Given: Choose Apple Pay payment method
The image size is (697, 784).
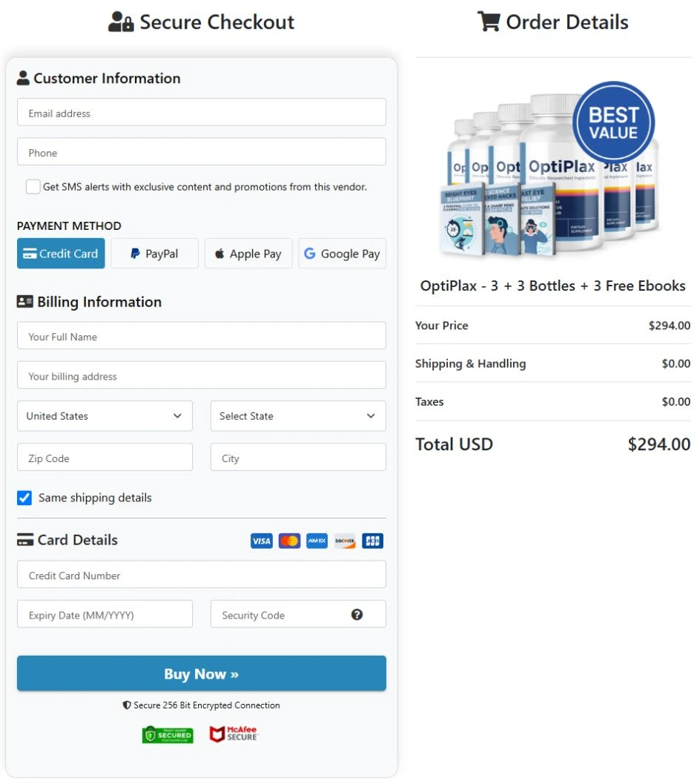Looking at the screenshot, I should 248,253.
